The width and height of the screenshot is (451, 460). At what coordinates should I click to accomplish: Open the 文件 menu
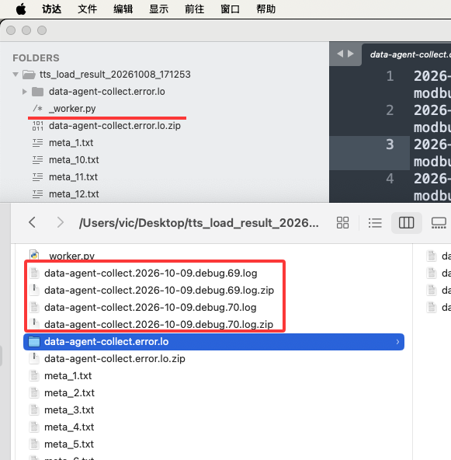tap(87, 9)
